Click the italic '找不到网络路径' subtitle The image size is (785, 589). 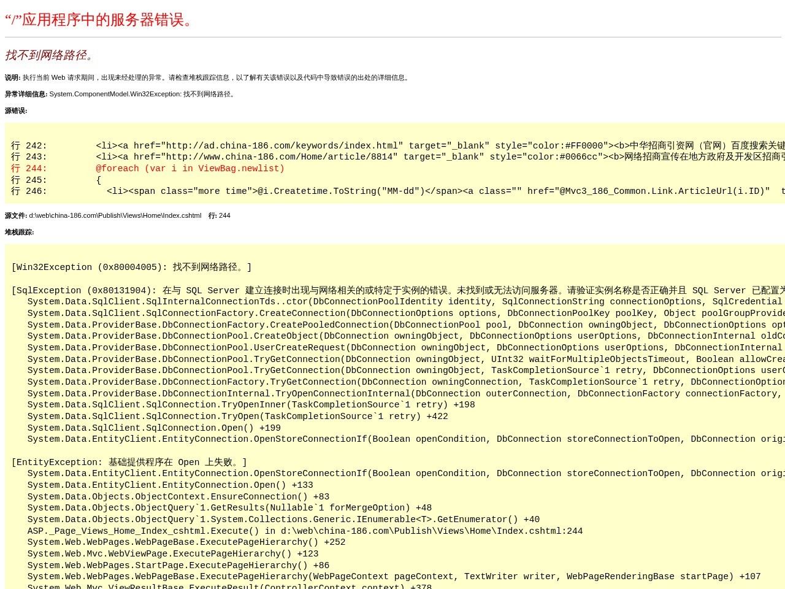point(49,55)
